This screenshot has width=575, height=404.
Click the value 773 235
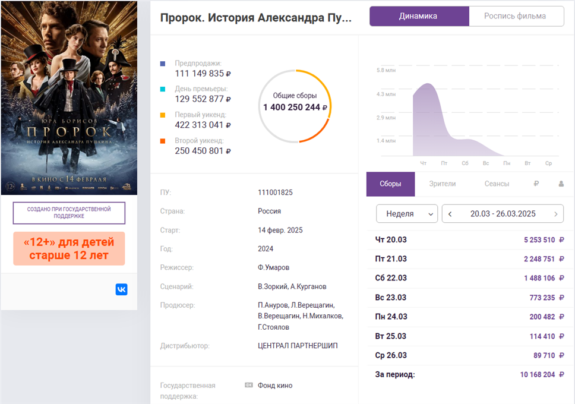[542, 298]
